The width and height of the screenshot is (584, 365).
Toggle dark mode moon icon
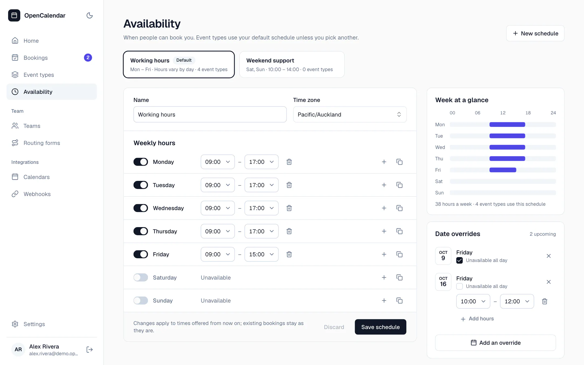tap(89, 15)
